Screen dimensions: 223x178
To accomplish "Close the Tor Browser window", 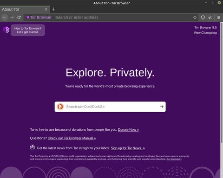I will tap(219, 3).
